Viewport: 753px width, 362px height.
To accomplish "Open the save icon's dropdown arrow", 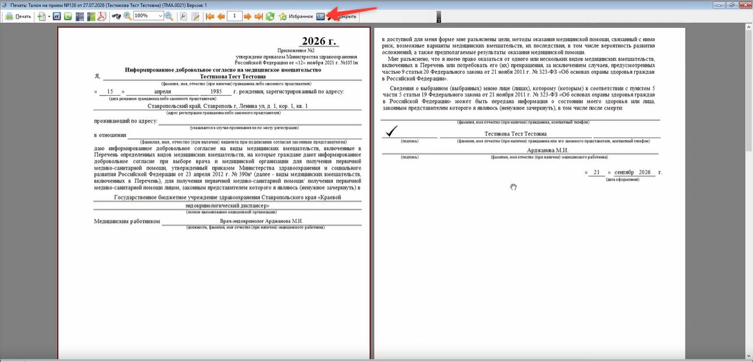I will [x=49, y=16].
